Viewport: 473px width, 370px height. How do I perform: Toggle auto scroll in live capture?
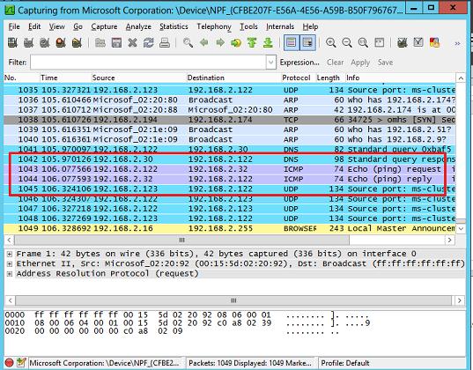pos(307,43)
